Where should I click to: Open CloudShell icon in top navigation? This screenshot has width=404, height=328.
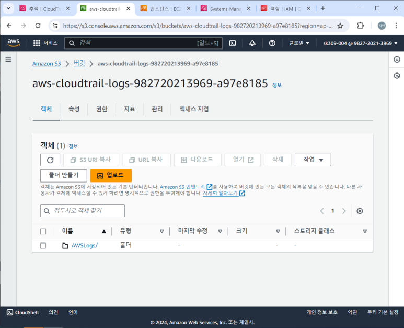tap(233, 43)
